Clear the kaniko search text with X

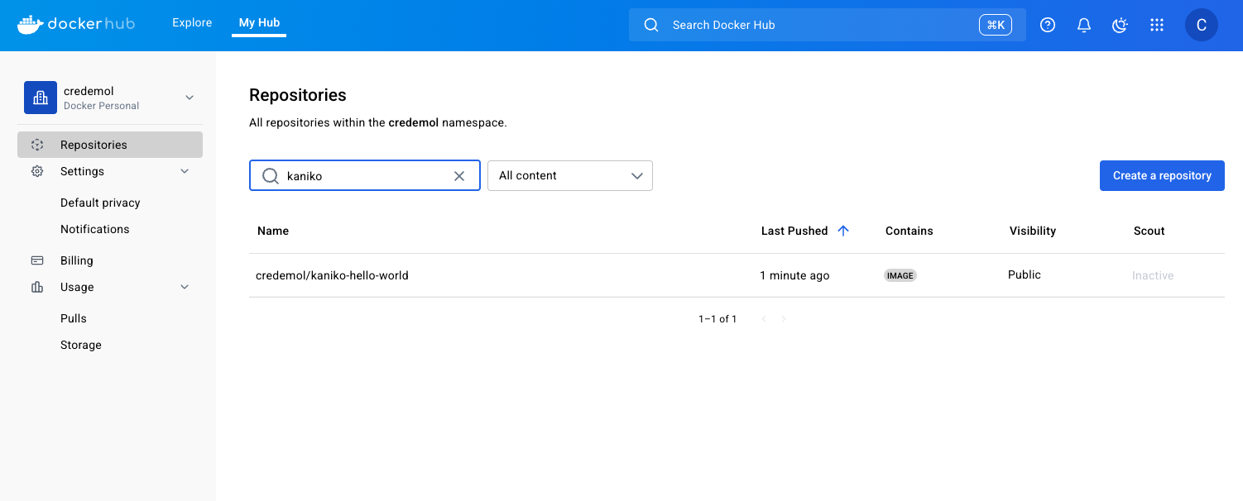click(459, 175)
